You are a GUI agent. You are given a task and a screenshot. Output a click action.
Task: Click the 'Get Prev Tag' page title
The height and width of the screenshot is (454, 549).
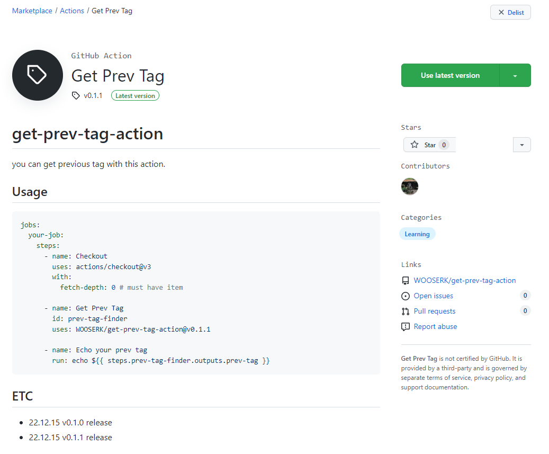pyautogui.click(x=118, y=76)
